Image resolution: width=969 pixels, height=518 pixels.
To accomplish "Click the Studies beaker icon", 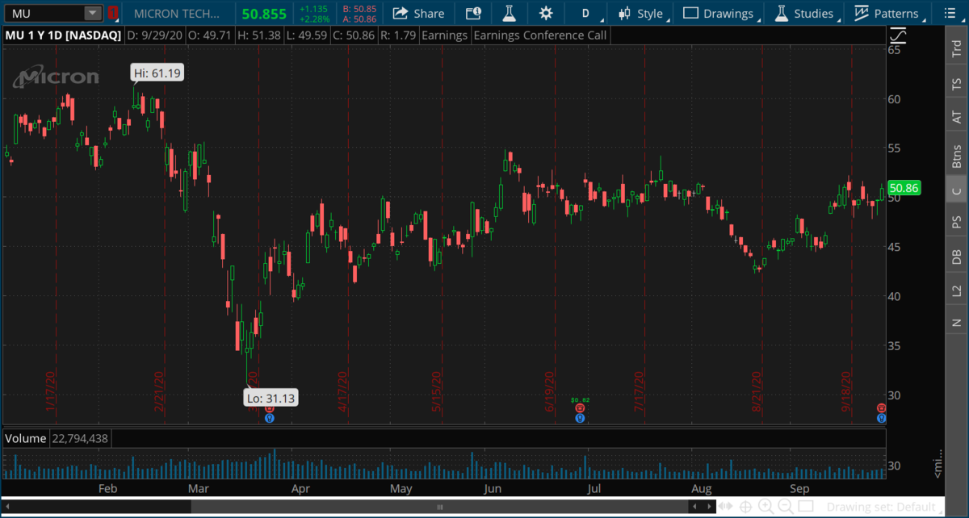I will point(781,13).
